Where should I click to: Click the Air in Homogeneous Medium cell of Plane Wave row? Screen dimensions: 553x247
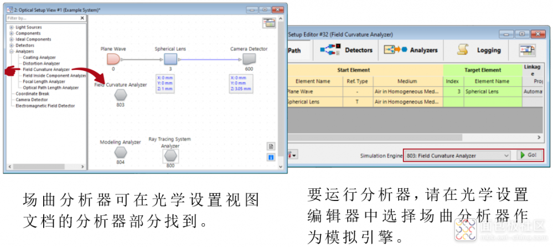point(407,92)
